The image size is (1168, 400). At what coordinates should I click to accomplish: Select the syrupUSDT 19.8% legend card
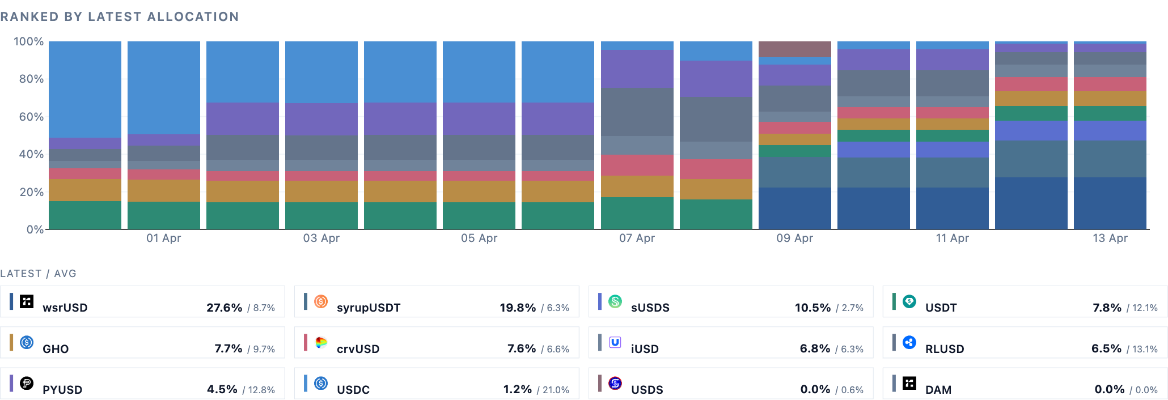point(437,301)
